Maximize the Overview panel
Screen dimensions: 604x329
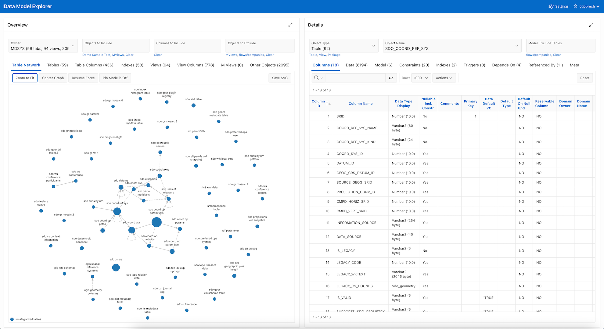(290, 25)
